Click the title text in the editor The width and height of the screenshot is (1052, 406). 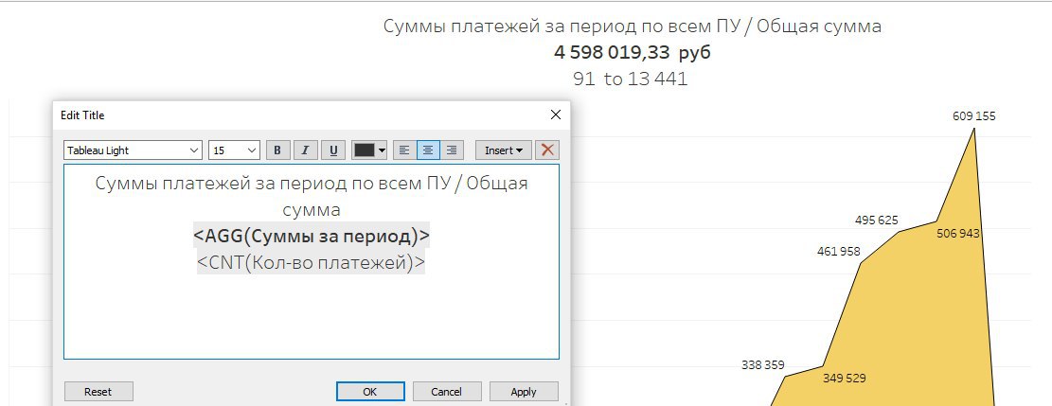(312, 196)
